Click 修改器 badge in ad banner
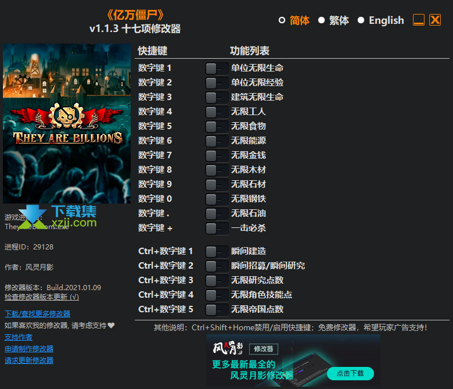453x389 pixels. tap(264, 349)
